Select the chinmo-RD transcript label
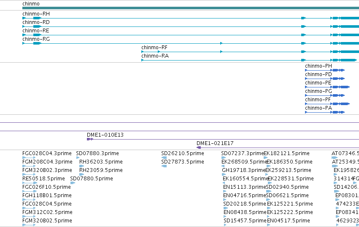359x227 pixels. click(x=36, y=22)
